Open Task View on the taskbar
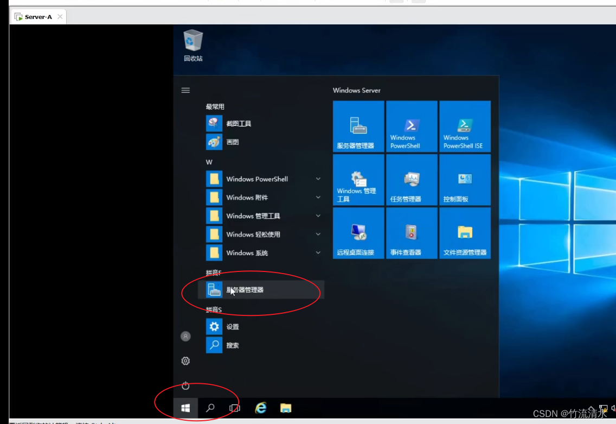Viewport: 616px width, 424px height. [235, 408]
